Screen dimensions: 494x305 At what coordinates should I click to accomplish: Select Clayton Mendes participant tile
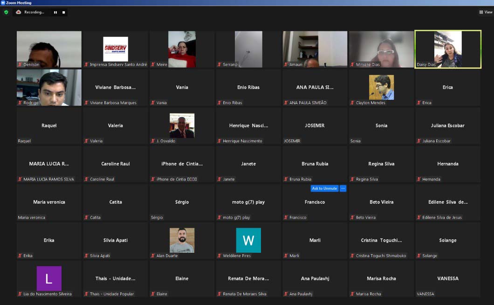click(381, 87)
